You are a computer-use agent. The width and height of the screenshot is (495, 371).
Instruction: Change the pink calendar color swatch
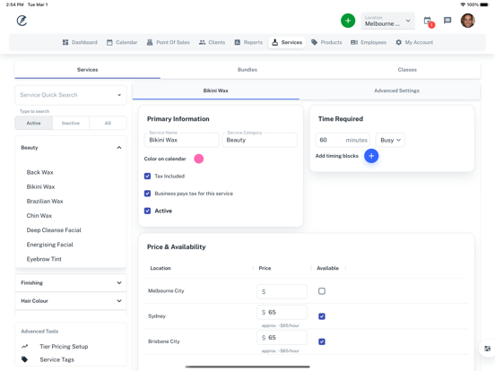198,159
